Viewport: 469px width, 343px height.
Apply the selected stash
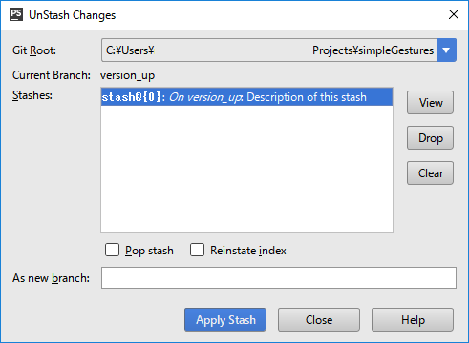click(x=225, y=320)
